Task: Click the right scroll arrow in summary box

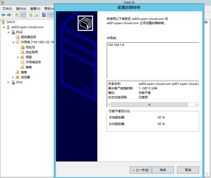Action: pyautogui.click(x=197, y=105)
